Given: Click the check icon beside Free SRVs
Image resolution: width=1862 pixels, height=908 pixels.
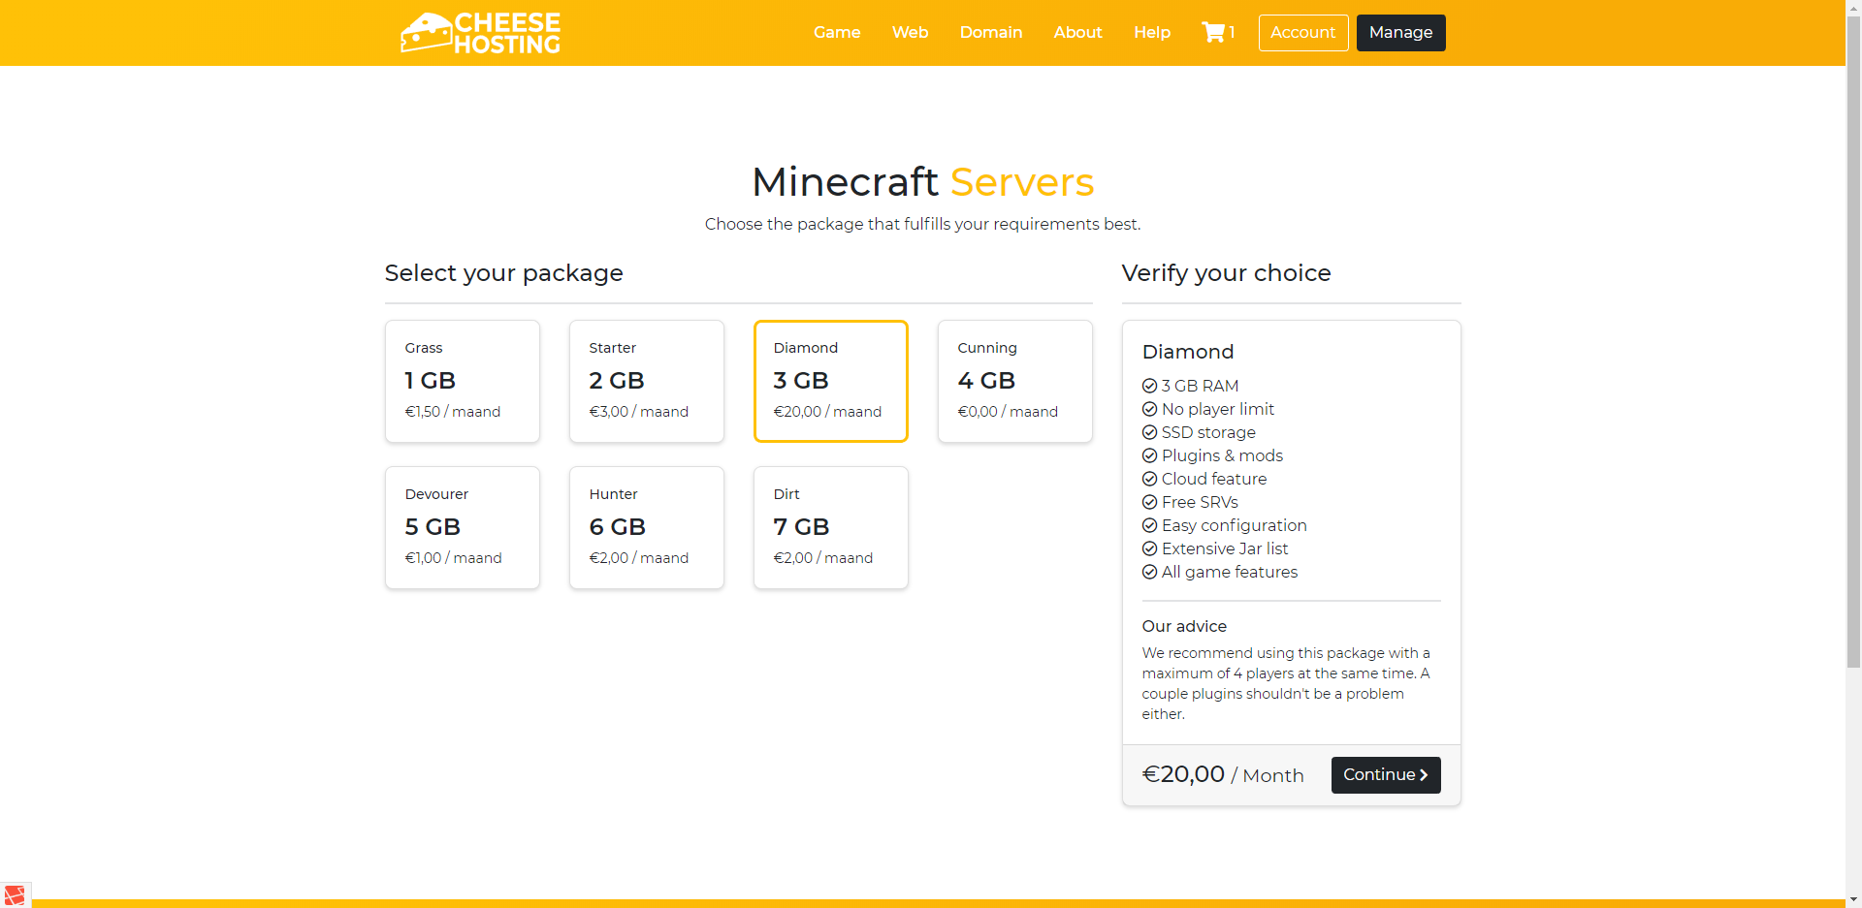Looking at the screenshot, I should 1149,502.
